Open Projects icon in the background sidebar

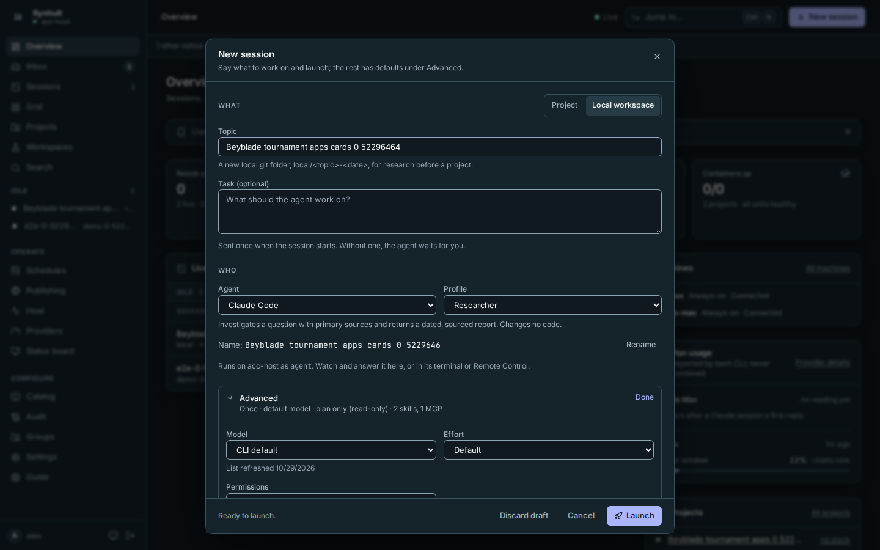[16, 127]
